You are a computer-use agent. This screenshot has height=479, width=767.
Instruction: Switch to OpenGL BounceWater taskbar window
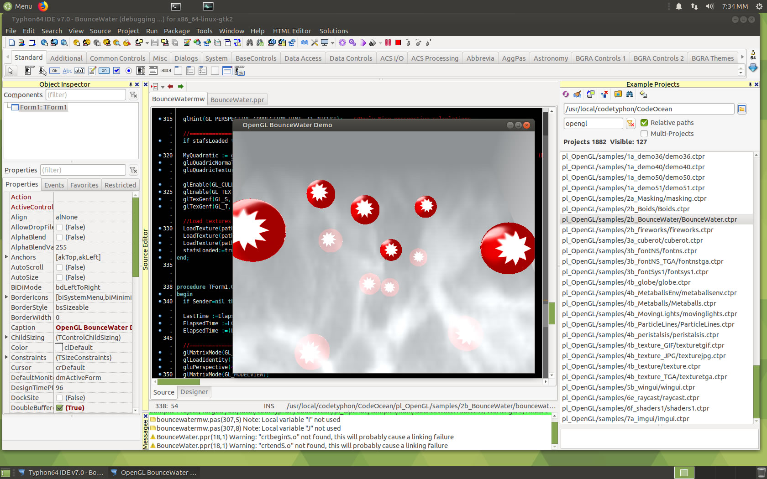[153, 473]
